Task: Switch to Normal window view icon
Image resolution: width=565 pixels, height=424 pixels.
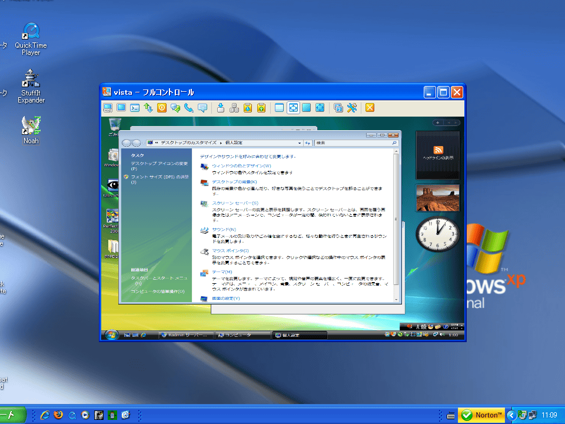Action: pos(279,108)
